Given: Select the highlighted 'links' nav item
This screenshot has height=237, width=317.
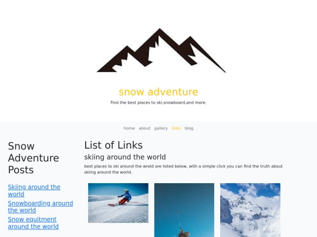Looking at the screenshot, I should (176, 128).
